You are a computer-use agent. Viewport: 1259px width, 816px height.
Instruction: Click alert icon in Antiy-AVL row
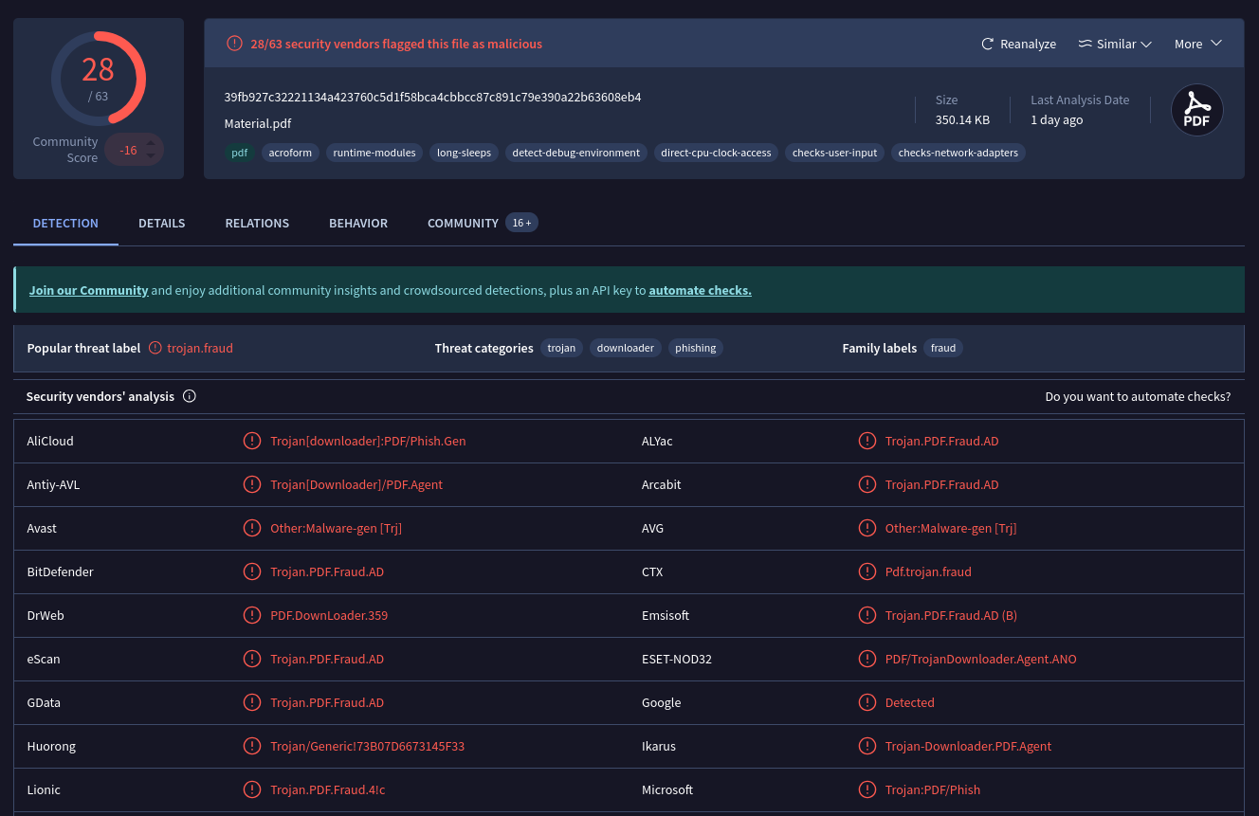click(x=252, y=484)
